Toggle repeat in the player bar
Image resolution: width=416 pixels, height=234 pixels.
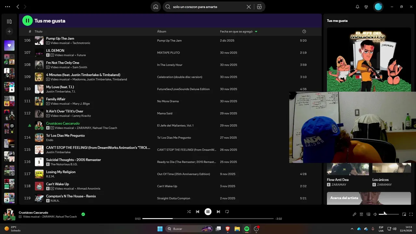[x=227, y=212]
